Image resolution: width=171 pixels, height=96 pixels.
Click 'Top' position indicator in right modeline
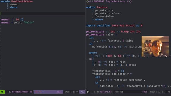click(168, 92)
